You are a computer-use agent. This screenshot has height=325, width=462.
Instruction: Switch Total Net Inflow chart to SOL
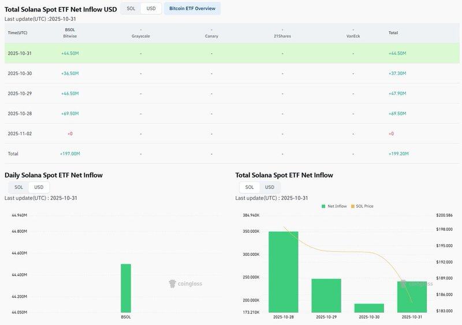249,187
